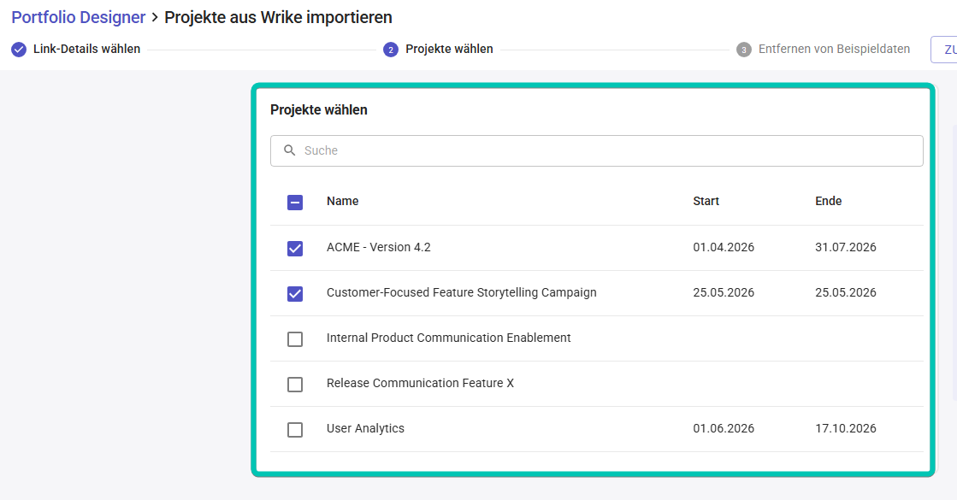Image resolution: width=957 pixels, height=500 pixels.
Task: Uncheck Customer-Focused Feature Storytelling Campaign
Action: (295, 293)
